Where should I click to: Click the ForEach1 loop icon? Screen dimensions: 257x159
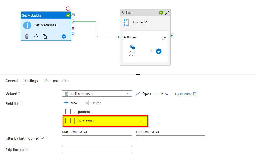[x=126, y=22]
